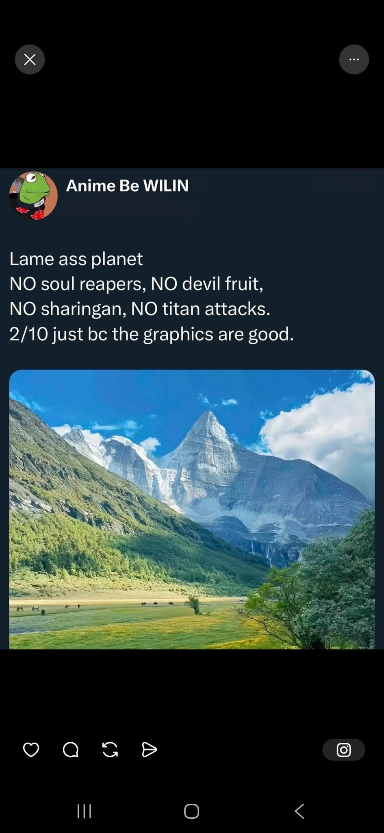Open the Anime Be WILIN profile name
The width and height of the screenshot is (384, 833).
127,185
